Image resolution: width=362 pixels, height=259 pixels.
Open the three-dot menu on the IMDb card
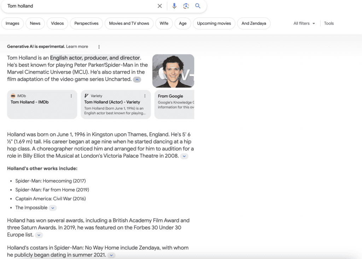[x=71, y=96]
